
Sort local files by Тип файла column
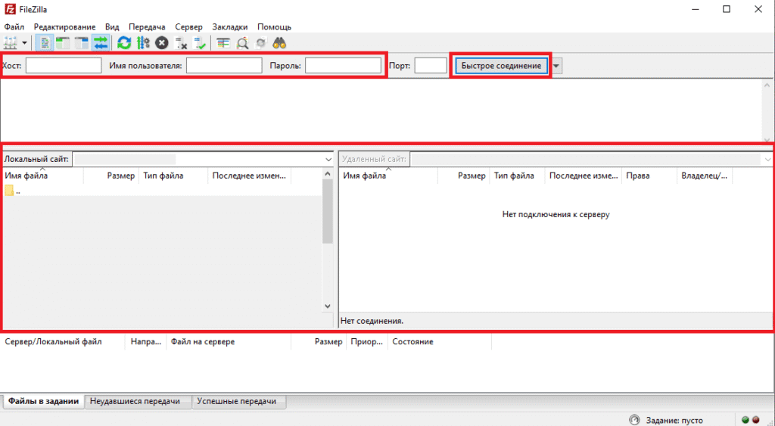[x=173, y=176]
